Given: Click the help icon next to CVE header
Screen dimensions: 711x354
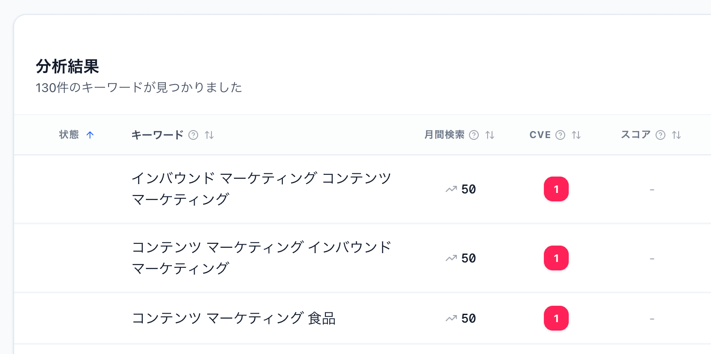Looking at the screenshot, I should pyautogui.click(x=561, y=135).
